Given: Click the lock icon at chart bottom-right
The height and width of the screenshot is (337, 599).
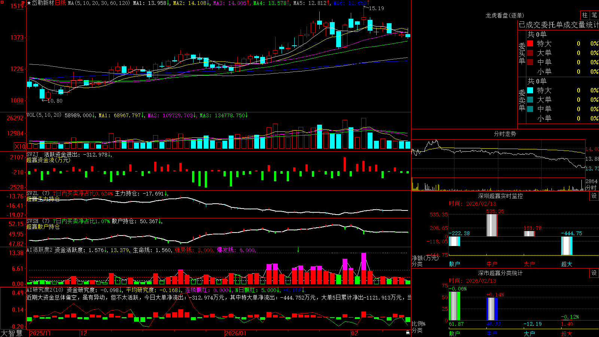Looking at the screenshot, I should (x=408, y=332).
